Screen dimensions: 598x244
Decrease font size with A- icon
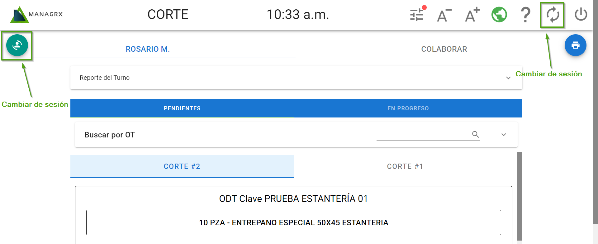(x=444, y=15)
